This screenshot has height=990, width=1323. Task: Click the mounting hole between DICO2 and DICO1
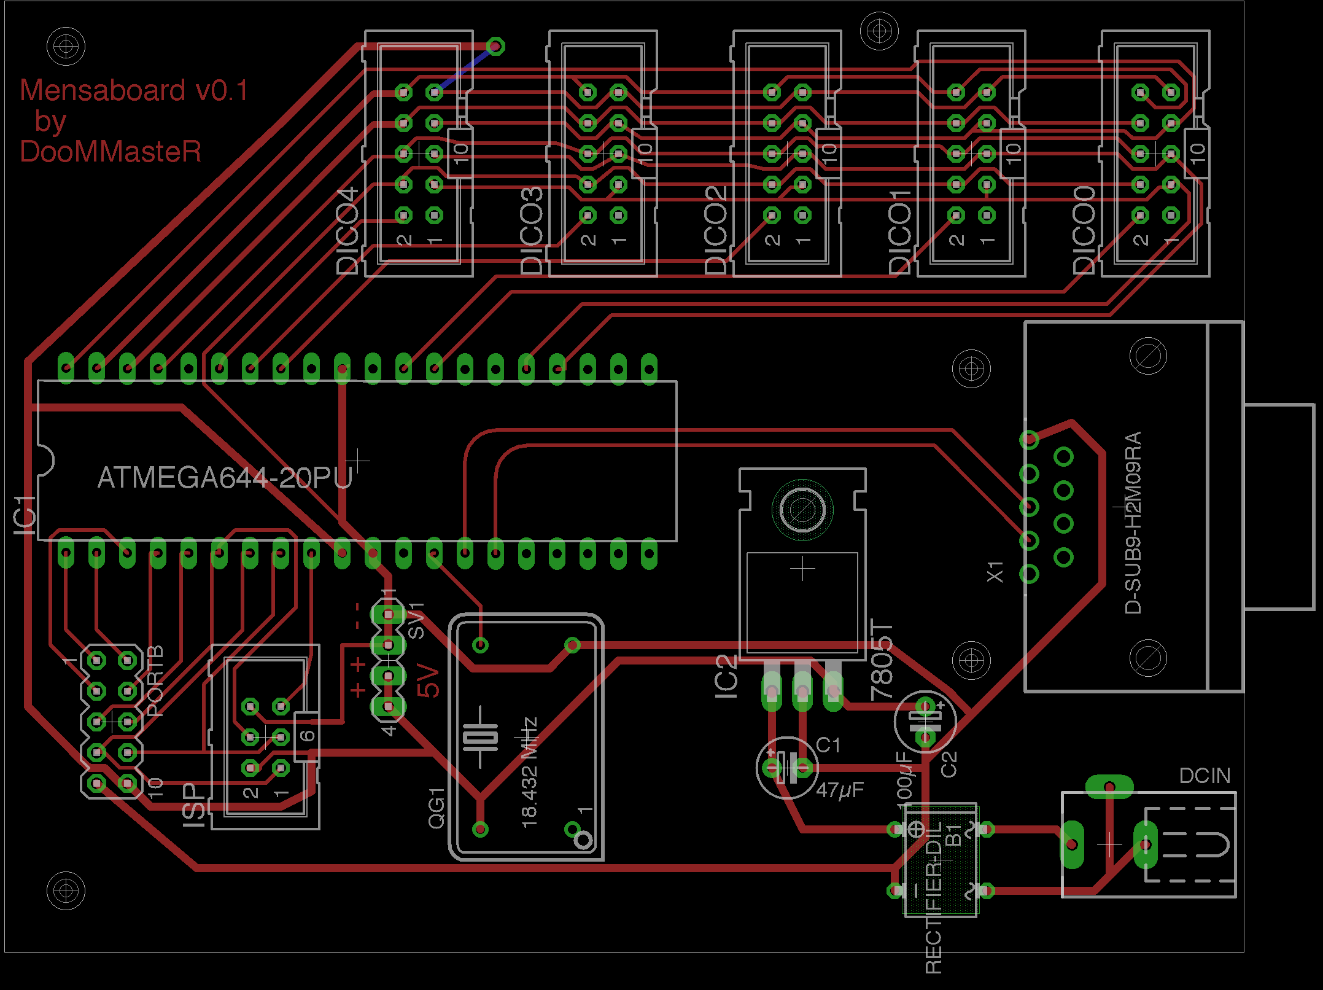879,30
